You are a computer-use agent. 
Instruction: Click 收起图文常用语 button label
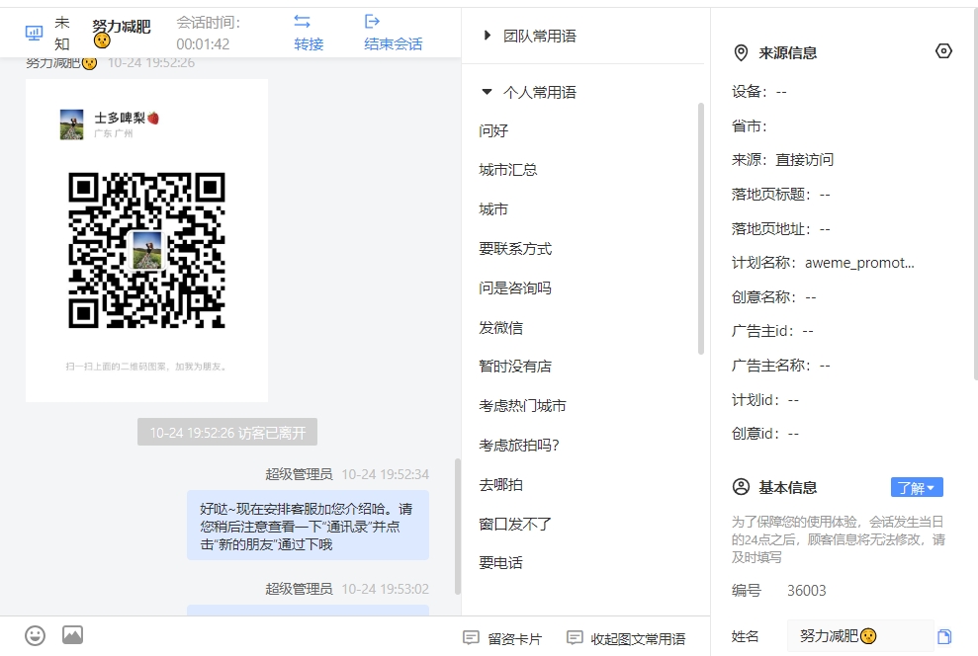(638, 638)
